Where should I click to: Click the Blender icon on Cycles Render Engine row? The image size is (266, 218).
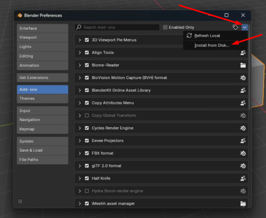(x=243, y=128)
